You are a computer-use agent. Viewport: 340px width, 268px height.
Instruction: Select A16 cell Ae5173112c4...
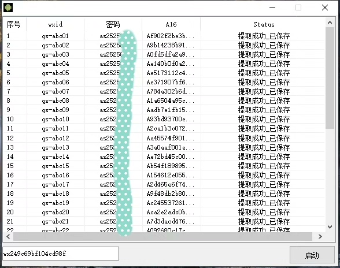click(171, 73)
